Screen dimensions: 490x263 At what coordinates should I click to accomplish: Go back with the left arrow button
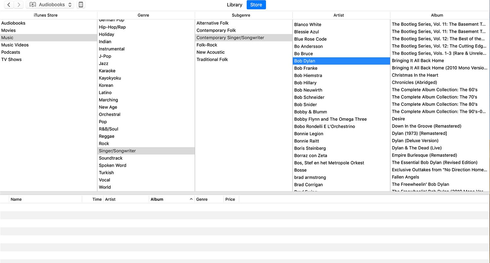tap(9, 5)
